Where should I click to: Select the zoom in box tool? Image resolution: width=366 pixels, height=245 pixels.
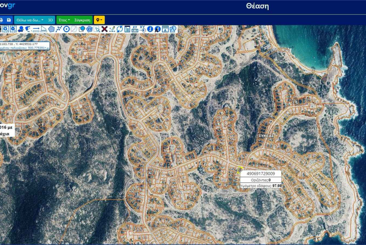point(6,29)
